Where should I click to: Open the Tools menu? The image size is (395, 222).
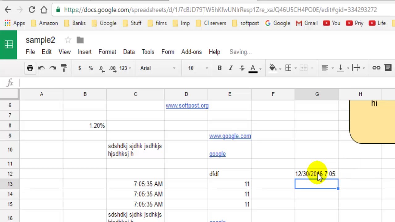tap(148, 52)
